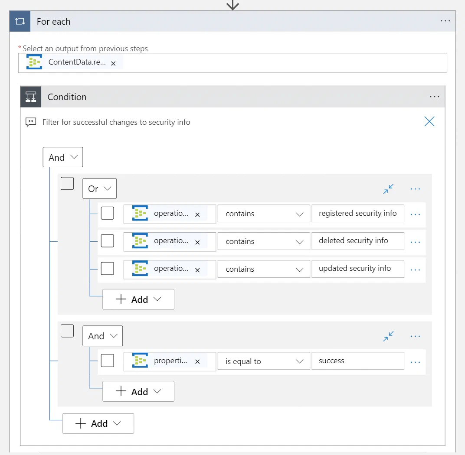The width and height of the screenshot is (465, 455).
Task: Check the deleted security info row checkbox
Action: pyautogui.click(x=107, y=240)
